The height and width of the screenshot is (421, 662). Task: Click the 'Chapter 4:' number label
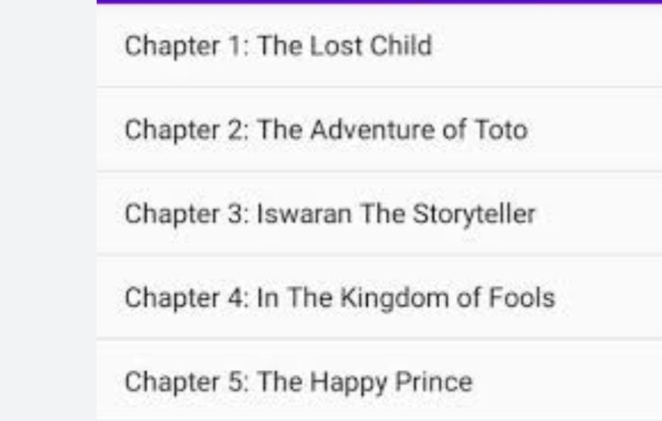pos(187,298)
